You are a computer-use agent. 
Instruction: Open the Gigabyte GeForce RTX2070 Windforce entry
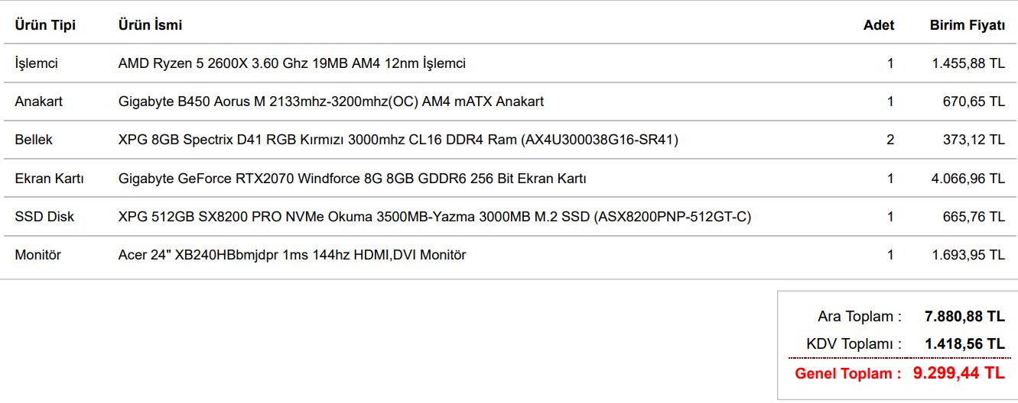coord(352,179)
